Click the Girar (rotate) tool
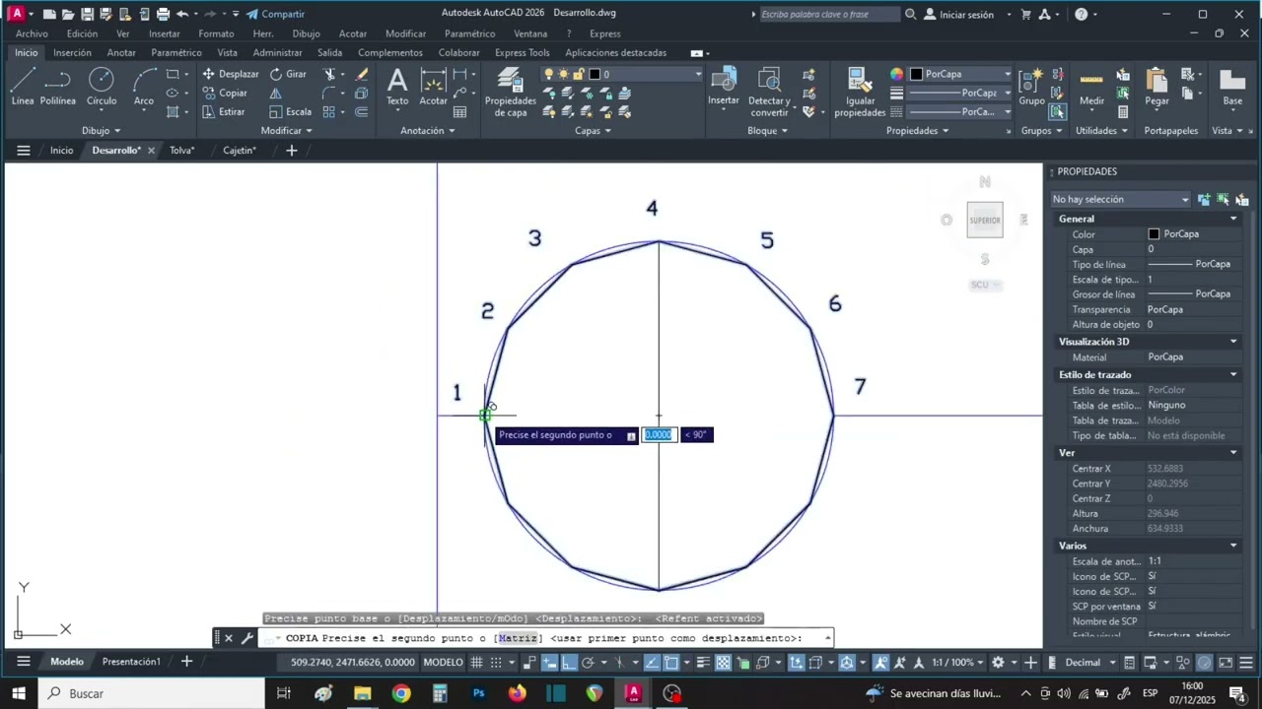Image resolution: width=1262 pixels, height=709 pixels. [x=288, y=74]
